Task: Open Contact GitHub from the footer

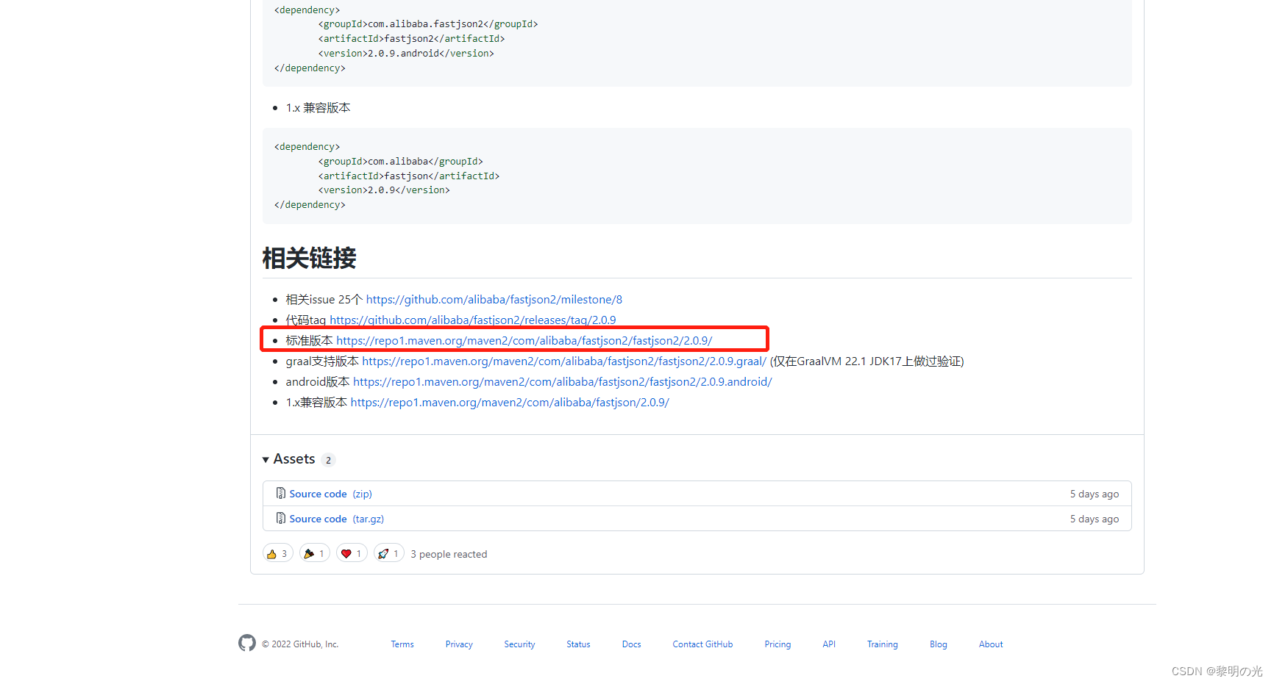Action: 702,644
